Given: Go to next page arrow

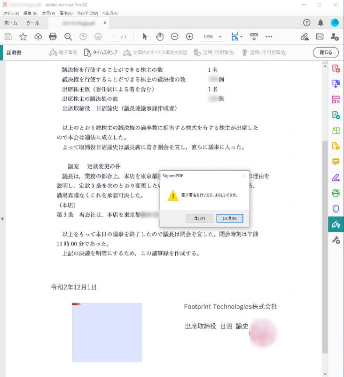Looking at the screenshot, I should (98, 37).
